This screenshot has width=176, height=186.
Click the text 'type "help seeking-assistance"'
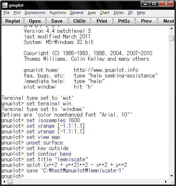click(116, 76)
